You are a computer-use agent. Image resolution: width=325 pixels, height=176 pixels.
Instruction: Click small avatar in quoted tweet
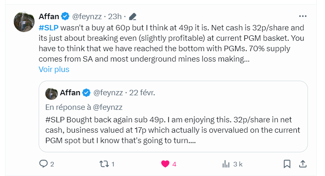[51, 92]
